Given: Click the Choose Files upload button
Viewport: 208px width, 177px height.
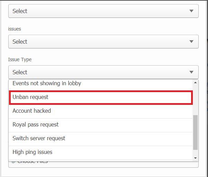Looking at the screenshot, I should pyautogui.click(x=33, y=161).
